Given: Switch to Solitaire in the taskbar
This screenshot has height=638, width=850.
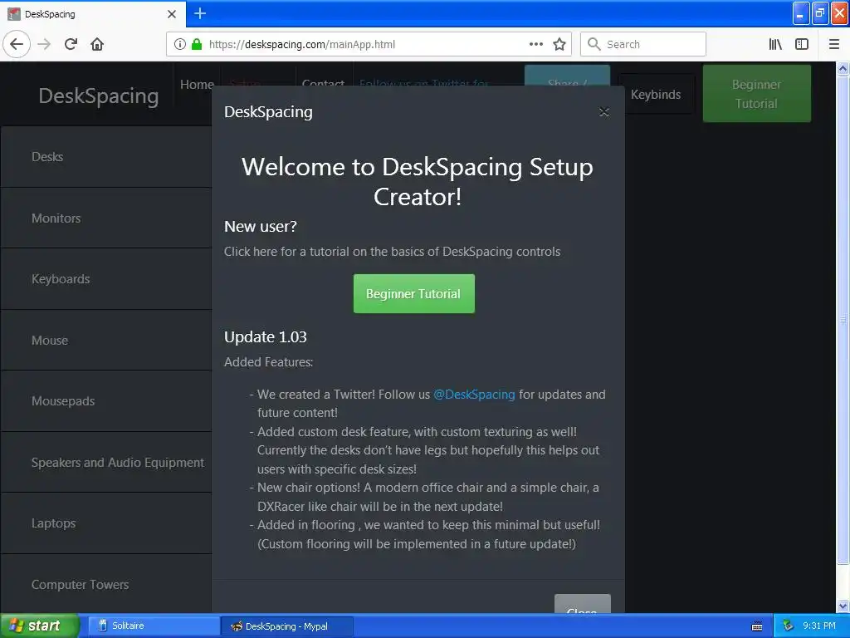Looking at the screenshot, I should click(x=153, y=626).
